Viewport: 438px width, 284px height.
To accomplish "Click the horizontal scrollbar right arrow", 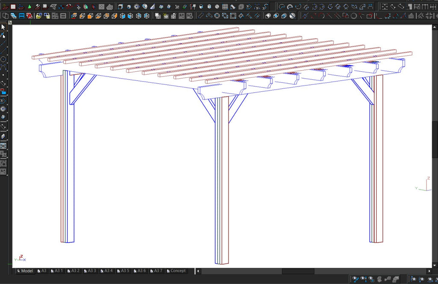I will 429,271.
